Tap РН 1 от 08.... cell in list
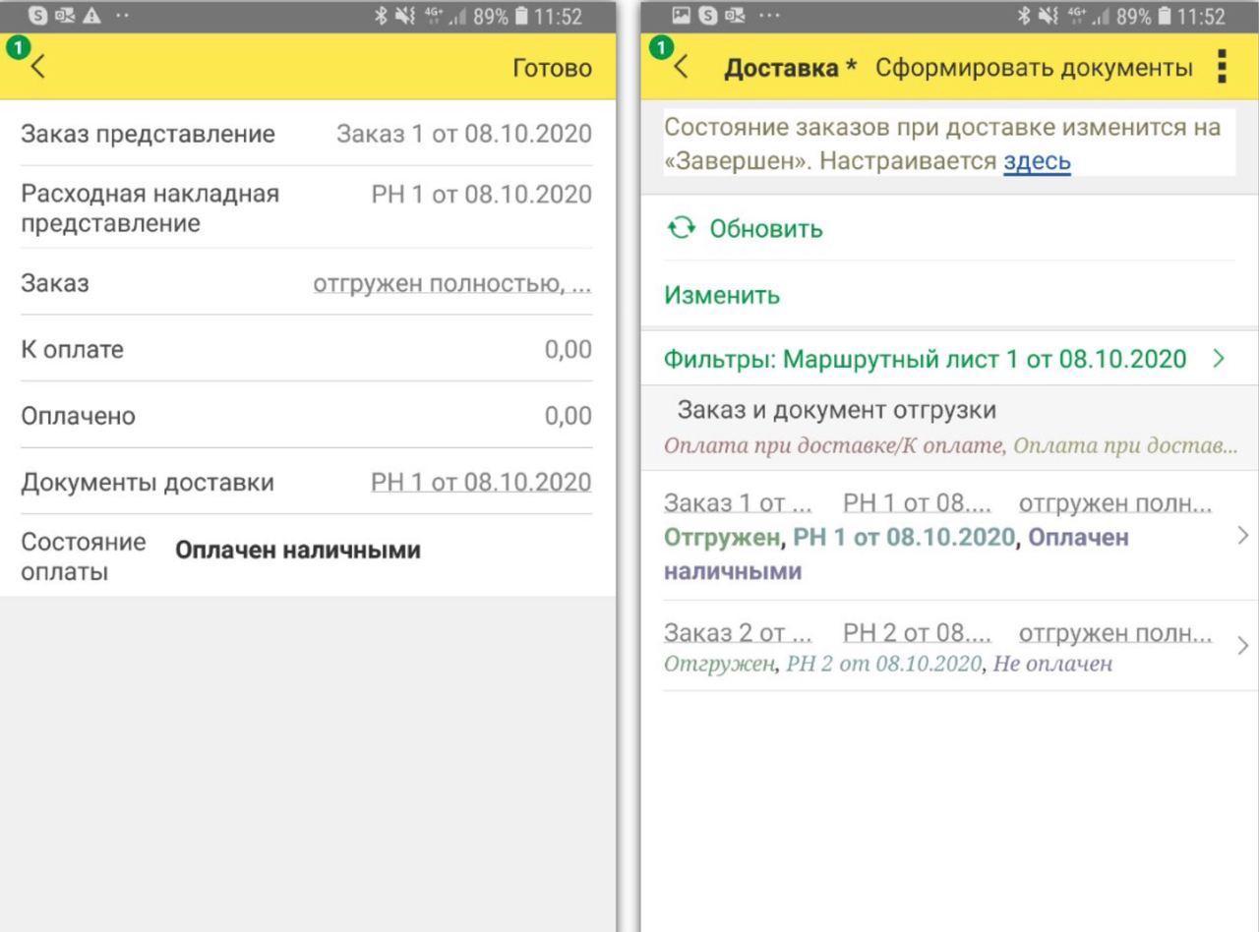Image resolution: width=1259 pixels, height=932 pixels. click(x=918, y=503)
